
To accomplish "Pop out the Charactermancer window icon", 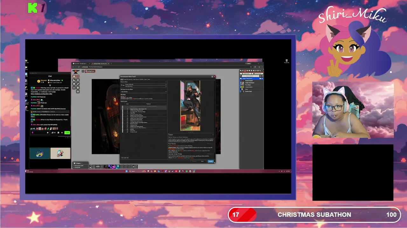I will pyautogui.click(x=212, y=77).
